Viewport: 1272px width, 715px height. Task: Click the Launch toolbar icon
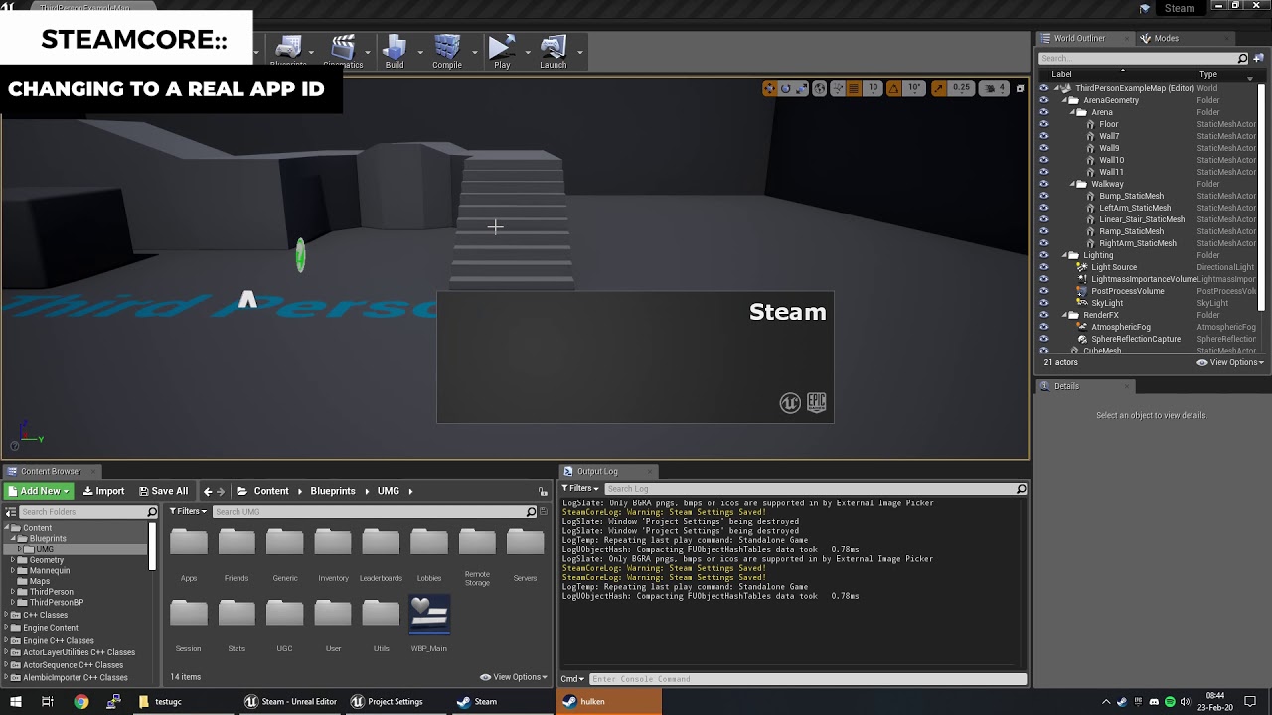click(553, 52)
